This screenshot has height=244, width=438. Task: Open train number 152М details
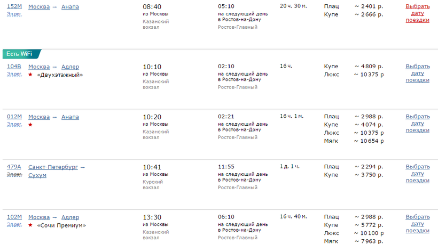click(14, 6)
